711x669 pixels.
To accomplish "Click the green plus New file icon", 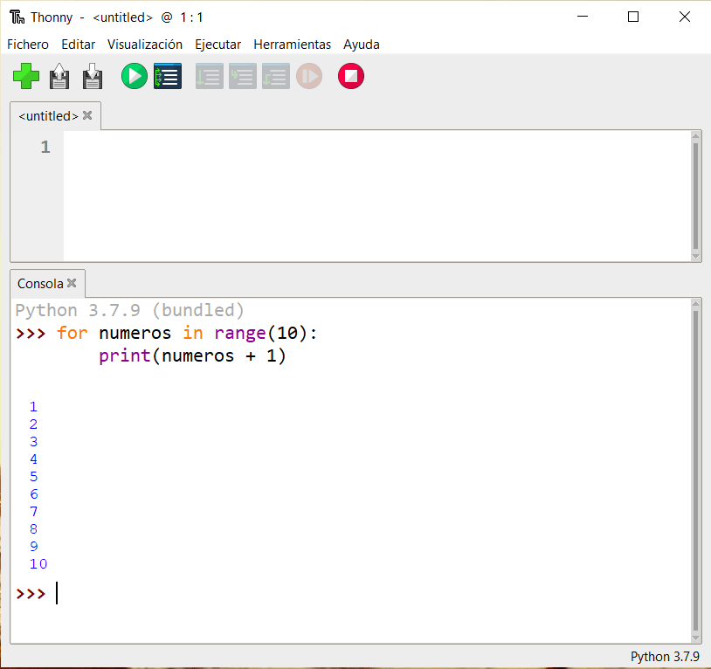I will [x=26, y=77].
